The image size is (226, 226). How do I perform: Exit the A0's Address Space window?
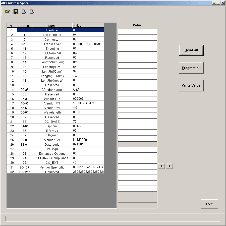(209, 204)
